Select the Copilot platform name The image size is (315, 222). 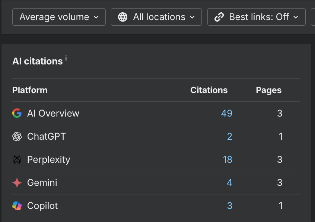(x=42, y=206)
